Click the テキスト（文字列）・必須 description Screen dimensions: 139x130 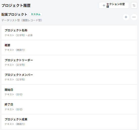tap(19, 35)
